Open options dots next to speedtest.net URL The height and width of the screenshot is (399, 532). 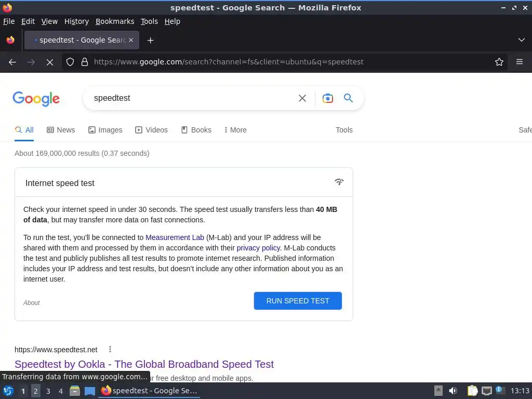click(x=110, y=349)
